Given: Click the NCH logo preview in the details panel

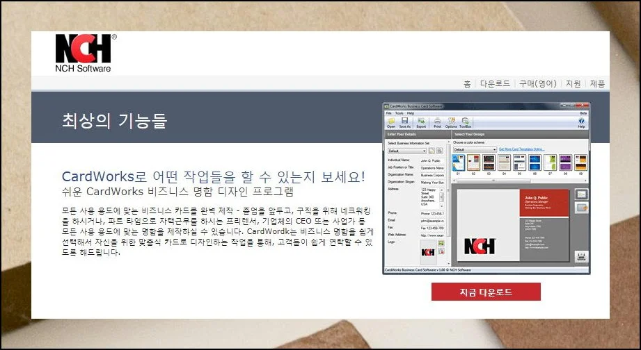Looking at the screenshot, I should coord(428,252).
